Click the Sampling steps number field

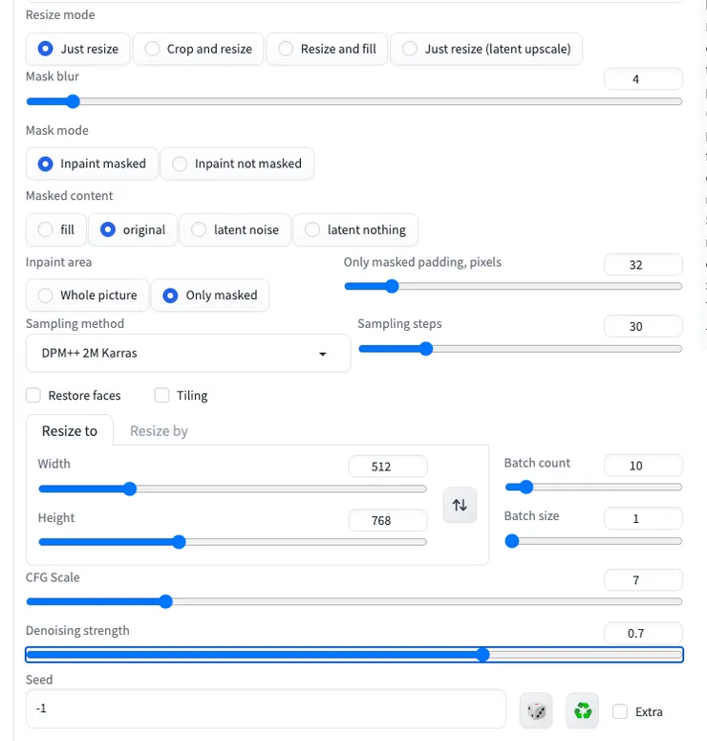point(643,326)
